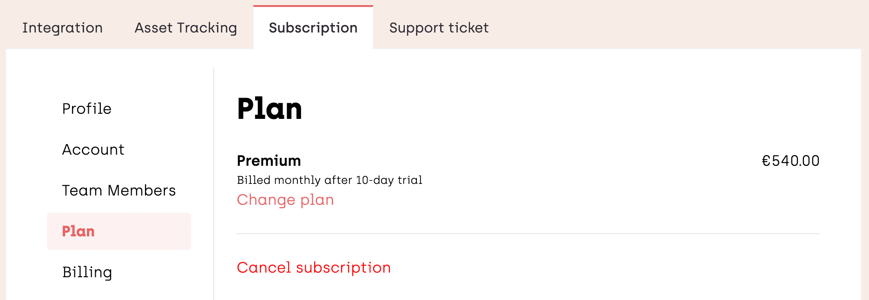Click the vertical divider beside the sidebar
The image size is (869, 300).
click(x=214, y=186)
